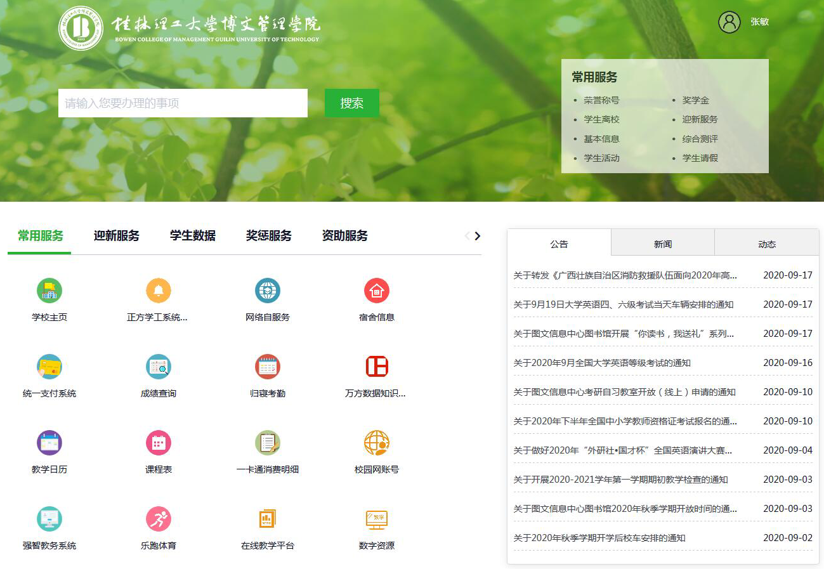The width and height of the screenshot is (824, 569).
Task: Open the 奖学金 link in 常用服务 panel
Action: (x=695, y=100)
